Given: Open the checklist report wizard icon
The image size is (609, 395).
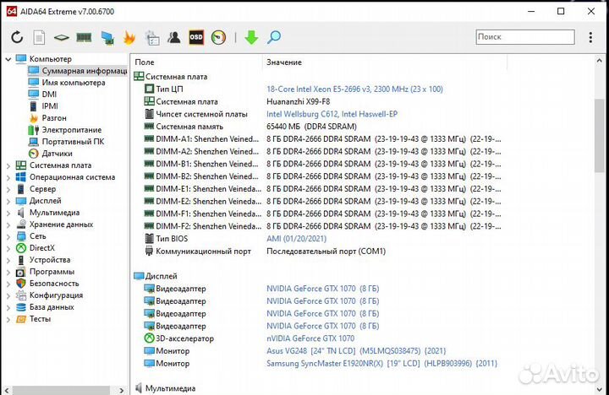Looking at the screenshot, I should tap(152, 38).
